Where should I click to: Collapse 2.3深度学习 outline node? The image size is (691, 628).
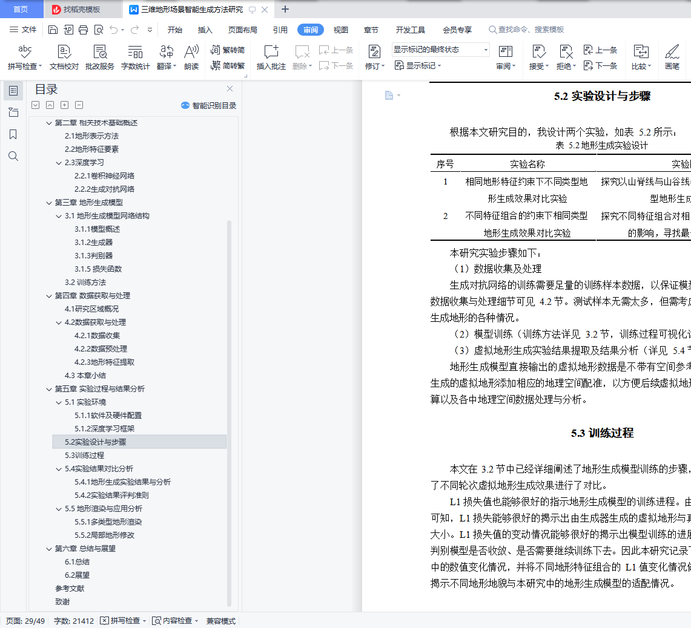point(59,163)
